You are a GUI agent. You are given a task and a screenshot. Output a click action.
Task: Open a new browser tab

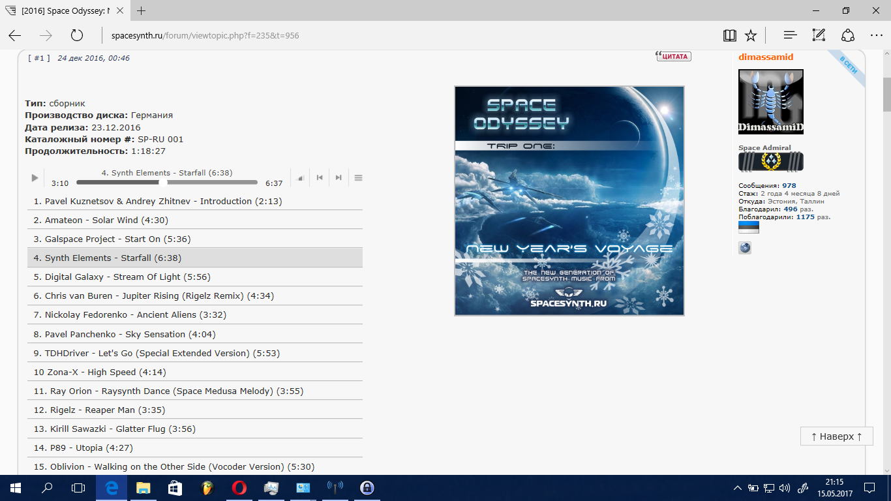click(142, 10)
